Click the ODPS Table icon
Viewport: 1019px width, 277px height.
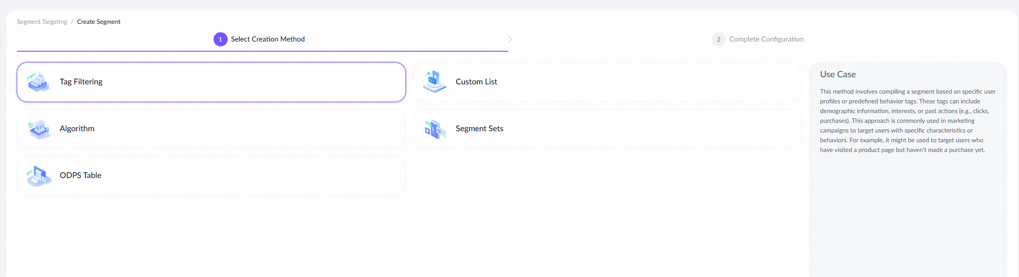pos(38,176)
